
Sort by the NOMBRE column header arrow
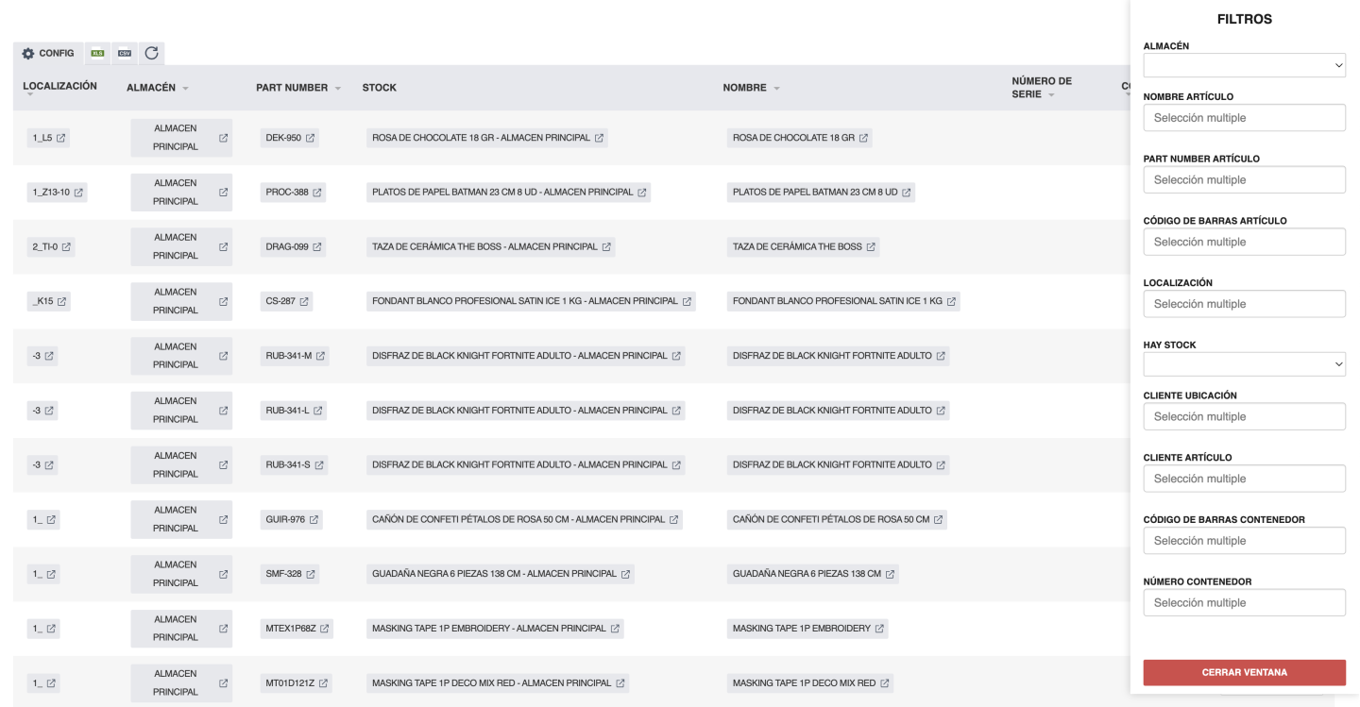click(776, 89)
